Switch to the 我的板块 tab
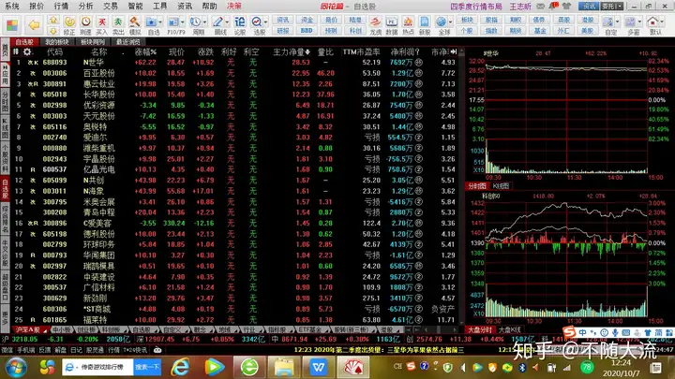 point(57,42)
